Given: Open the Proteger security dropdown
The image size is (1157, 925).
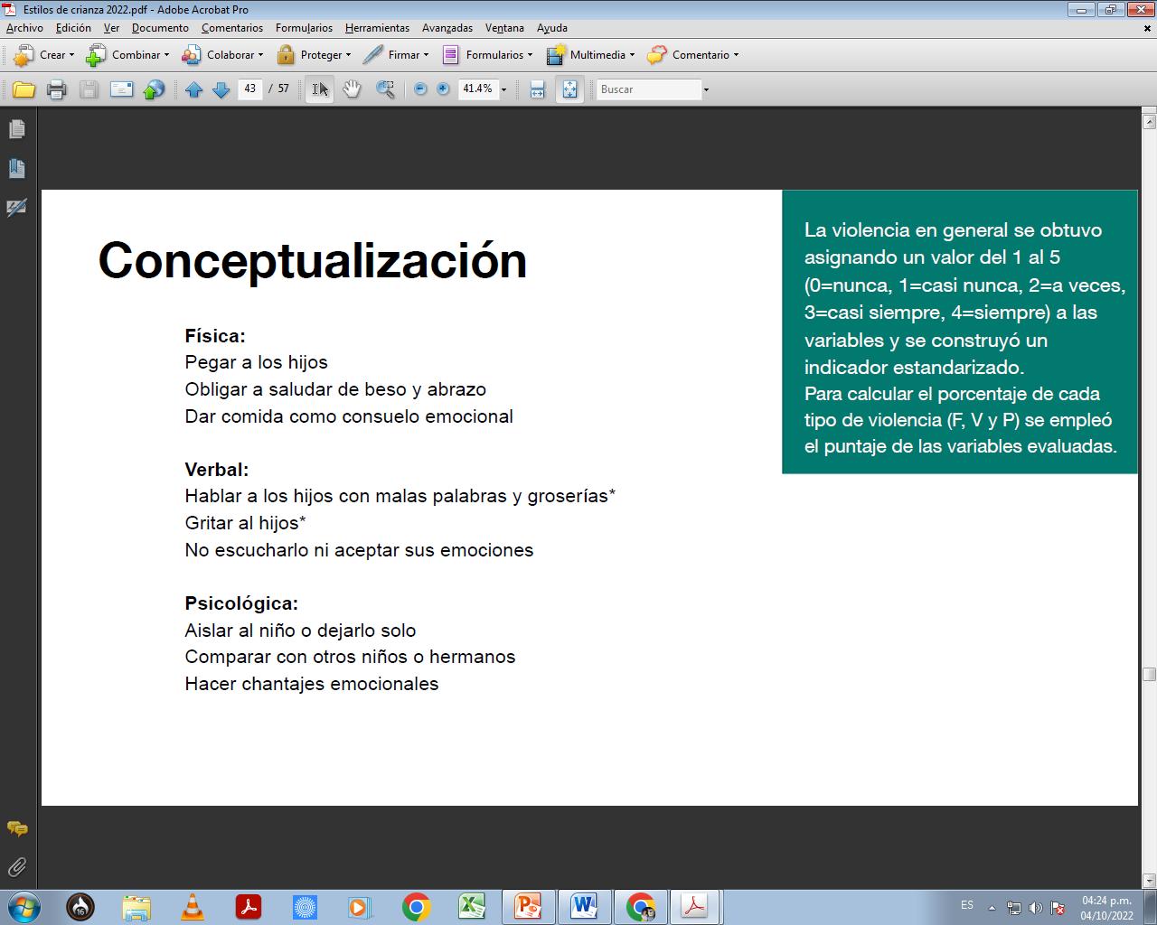Looking at the screenshot, I should (314, 55).
